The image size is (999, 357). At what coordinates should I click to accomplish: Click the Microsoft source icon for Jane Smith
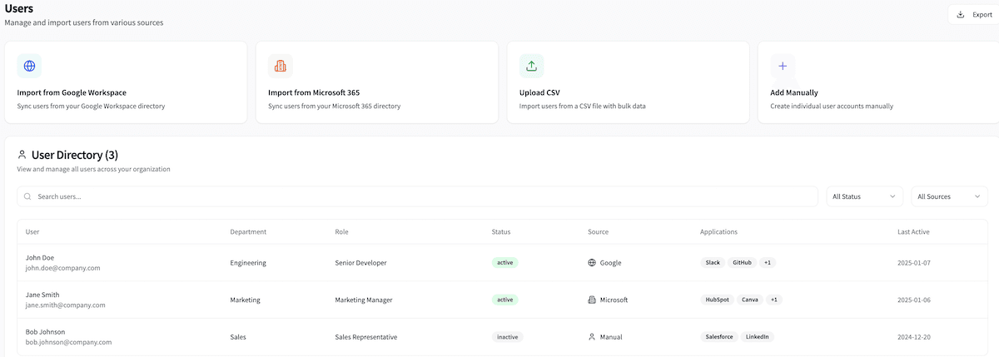click(x=592, y=300)
